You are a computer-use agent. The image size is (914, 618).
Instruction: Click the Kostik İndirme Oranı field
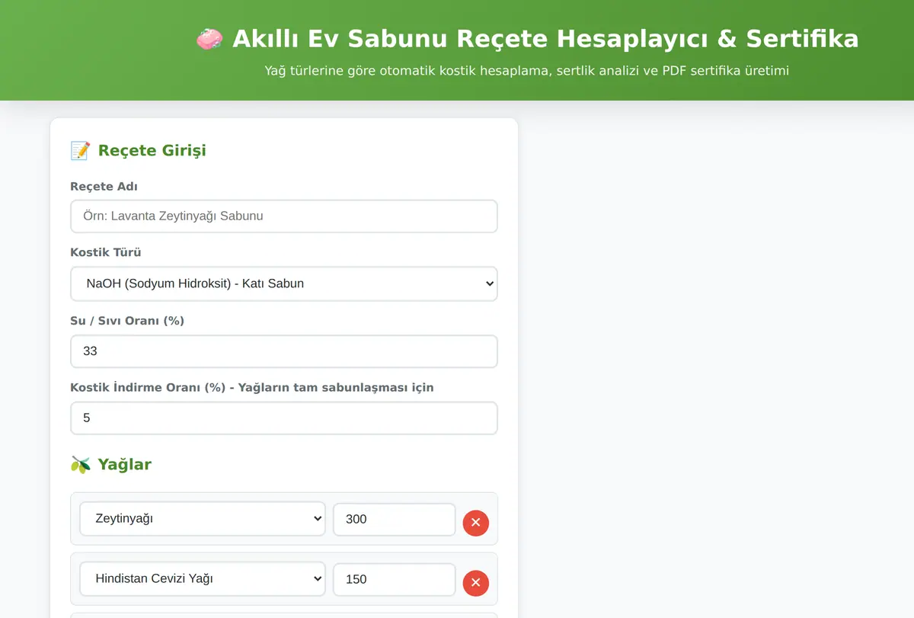point(284,418)
